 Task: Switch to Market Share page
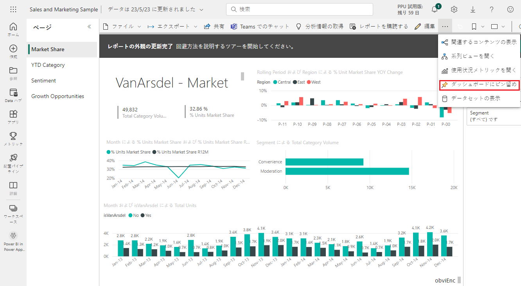pos(63,49)
